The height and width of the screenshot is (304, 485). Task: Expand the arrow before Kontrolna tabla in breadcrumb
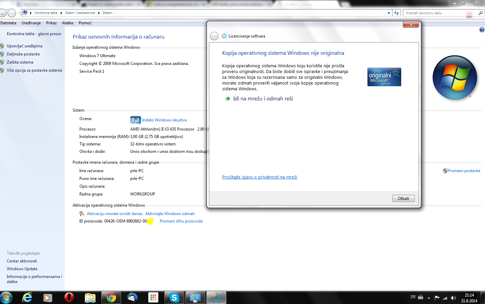coord(31,13)
